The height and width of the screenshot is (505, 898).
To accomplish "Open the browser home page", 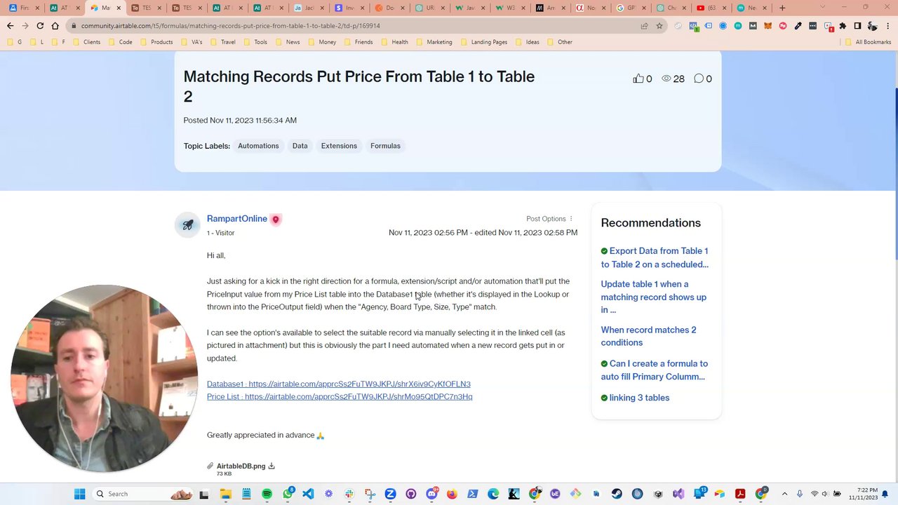I will pyautogui.click(x=55, y=26).
